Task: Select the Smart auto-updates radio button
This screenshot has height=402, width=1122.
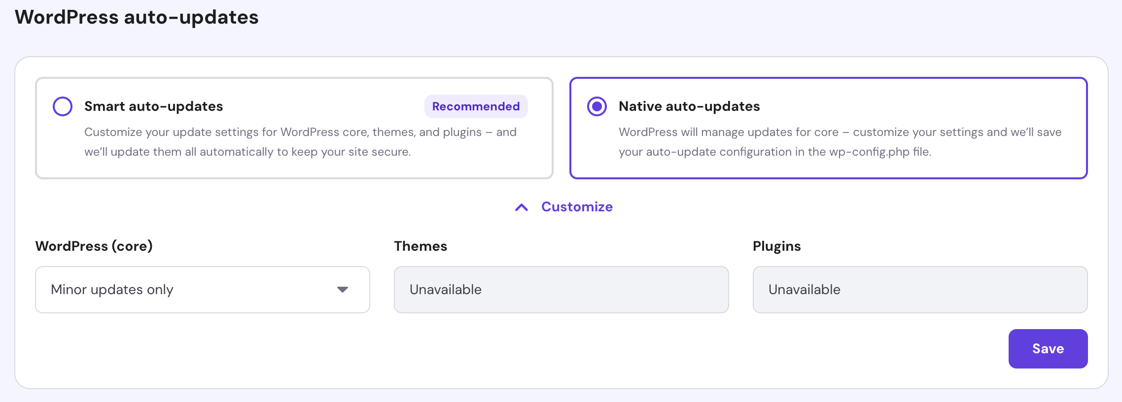Action: pos(63,106)
